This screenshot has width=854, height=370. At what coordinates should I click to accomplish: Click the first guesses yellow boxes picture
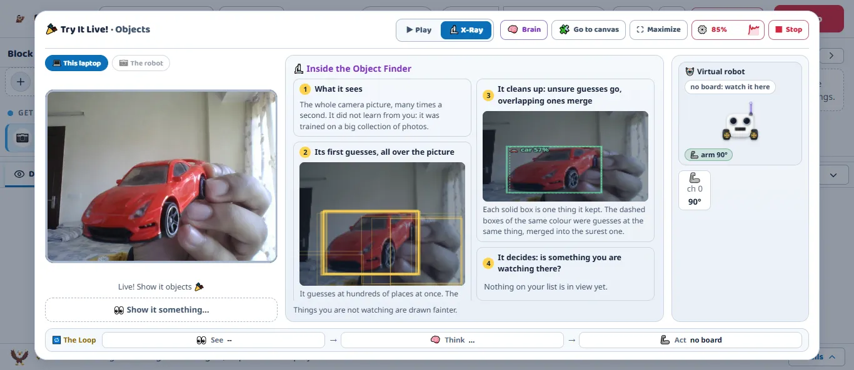tap(382, 224)
